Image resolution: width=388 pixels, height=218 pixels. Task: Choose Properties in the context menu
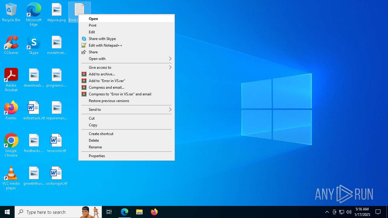pos(126,156)
